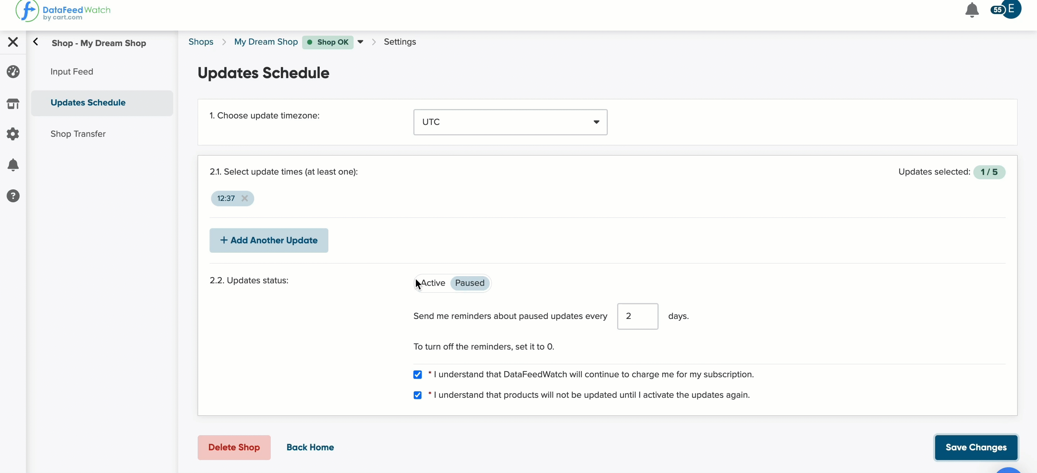Go back using the sidebar left arrow
This screenshot has height=473, width=1037.
[36, 42]
